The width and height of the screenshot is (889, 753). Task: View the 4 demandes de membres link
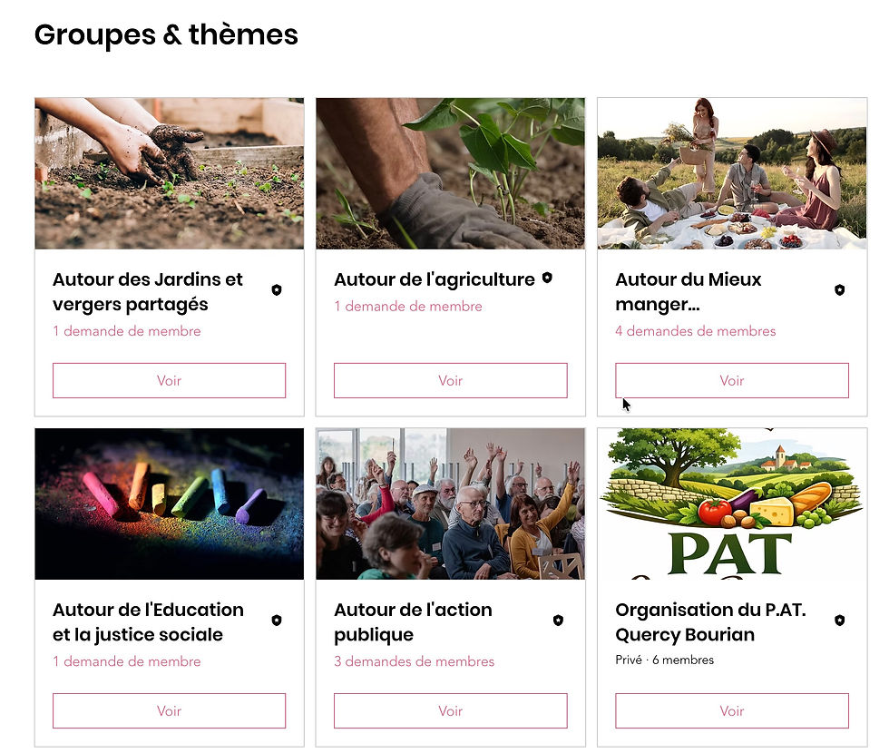coord(695,330)
